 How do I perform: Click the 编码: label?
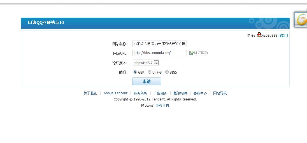123,72
